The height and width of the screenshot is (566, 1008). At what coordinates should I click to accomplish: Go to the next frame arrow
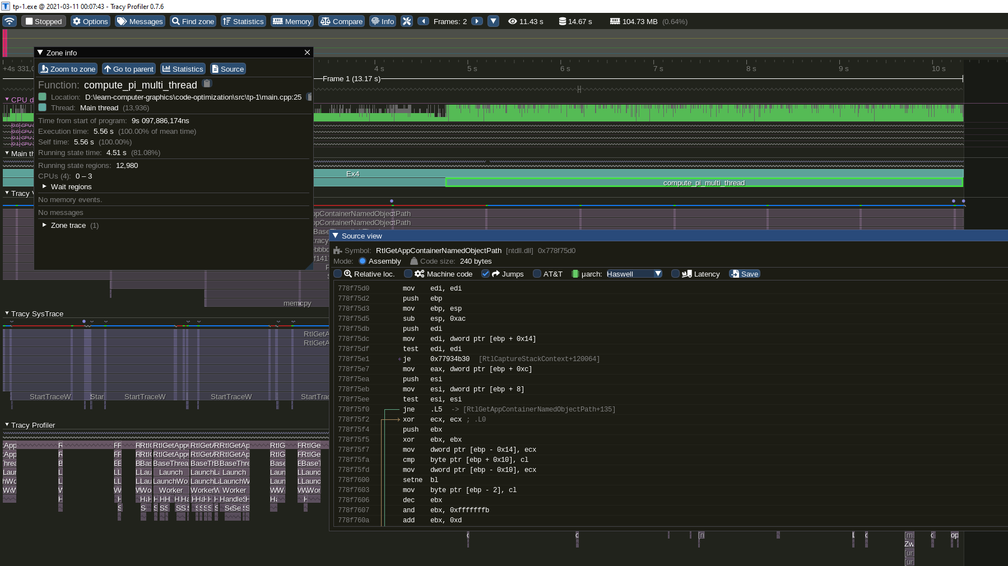pos(477,21)
